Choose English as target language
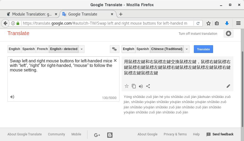The height and width of the screenshot is (141, 244). (129, 49)
